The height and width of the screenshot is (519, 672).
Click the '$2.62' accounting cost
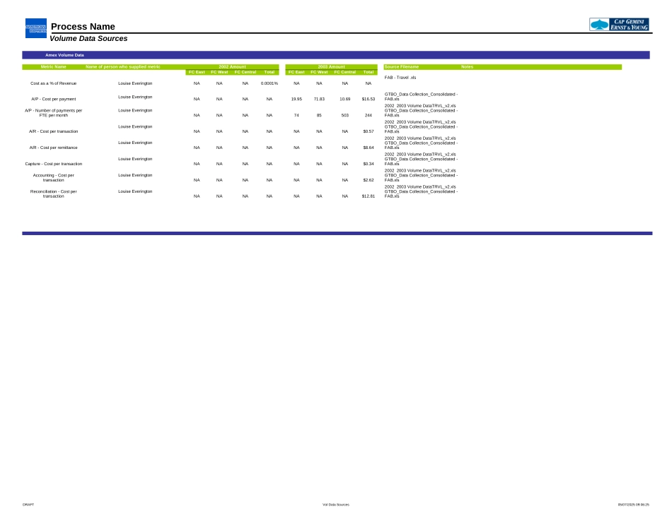(369, 180)
